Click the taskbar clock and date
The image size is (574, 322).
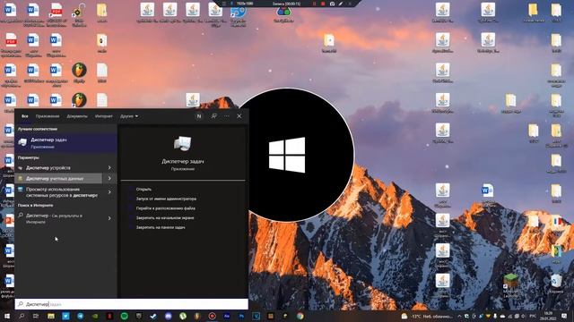coord(548,316)
